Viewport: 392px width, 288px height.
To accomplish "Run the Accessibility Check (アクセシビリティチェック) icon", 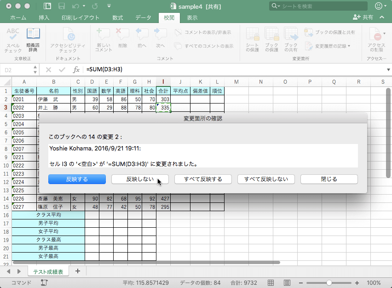I will [68, 40].
